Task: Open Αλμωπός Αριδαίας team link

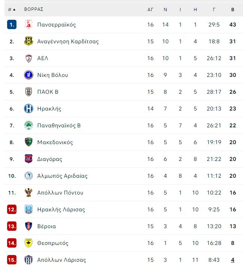Action: (62, 176)
